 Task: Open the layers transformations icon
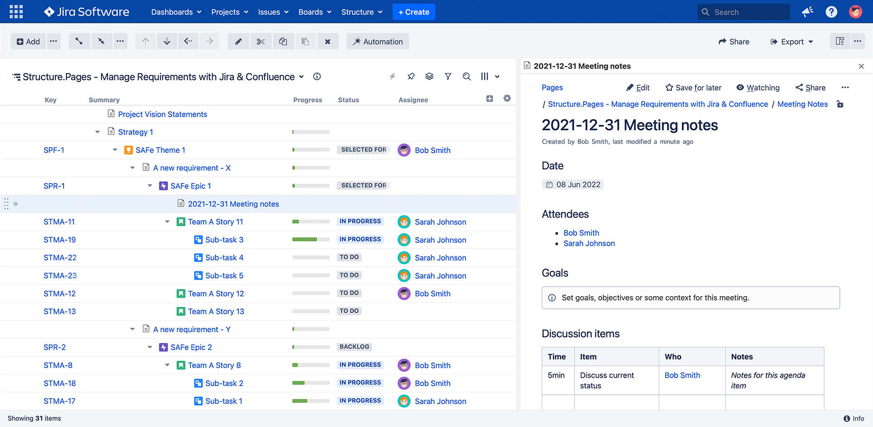[429, 76]
